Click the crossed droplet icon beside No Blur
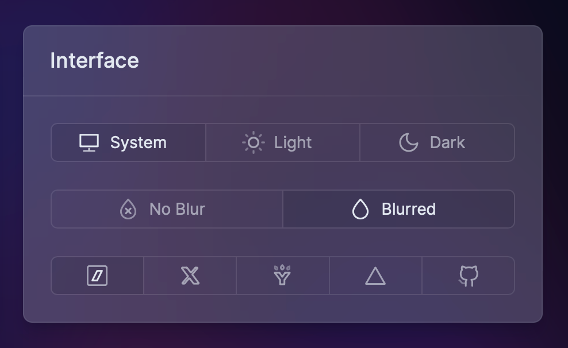Viewport: 568px width, 348px height. tap(128, 210)
